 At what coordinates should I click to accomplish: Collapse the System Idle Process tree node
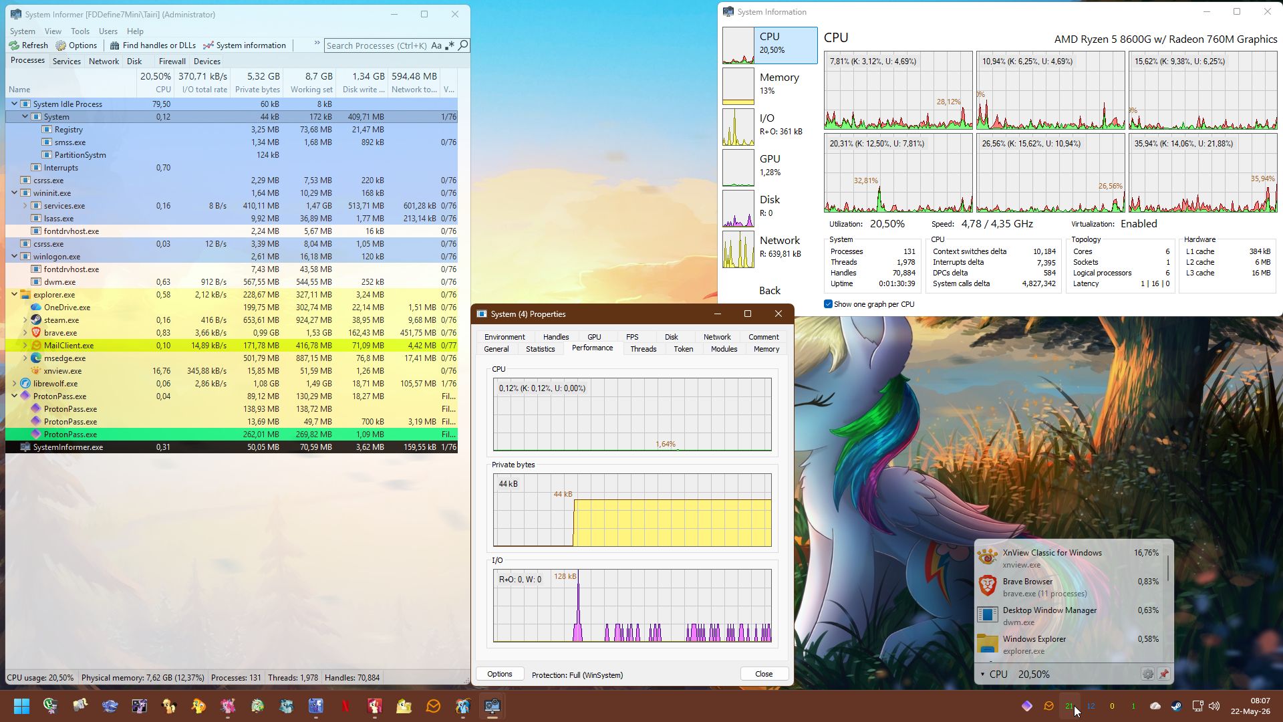tap(14, 104)
